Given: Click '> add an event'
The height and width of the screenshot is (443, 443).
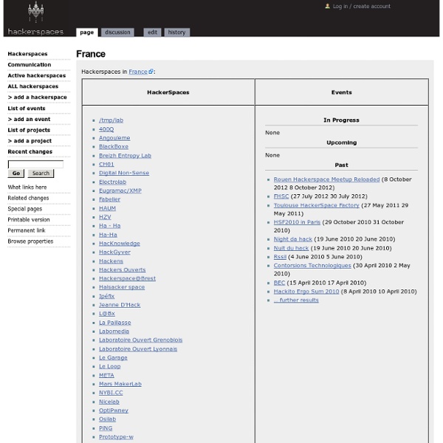Looking at the screenshot, I should pyautogui.click(x=29, y=119).
